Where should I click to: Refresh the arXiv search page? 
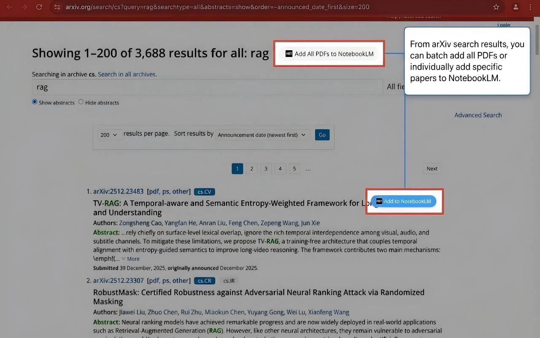point(39,7)
